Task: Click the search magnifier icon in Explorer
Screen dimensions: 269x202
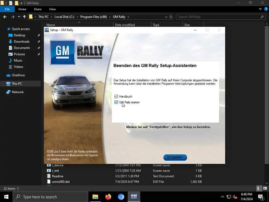Action: [x=262, y=17]
